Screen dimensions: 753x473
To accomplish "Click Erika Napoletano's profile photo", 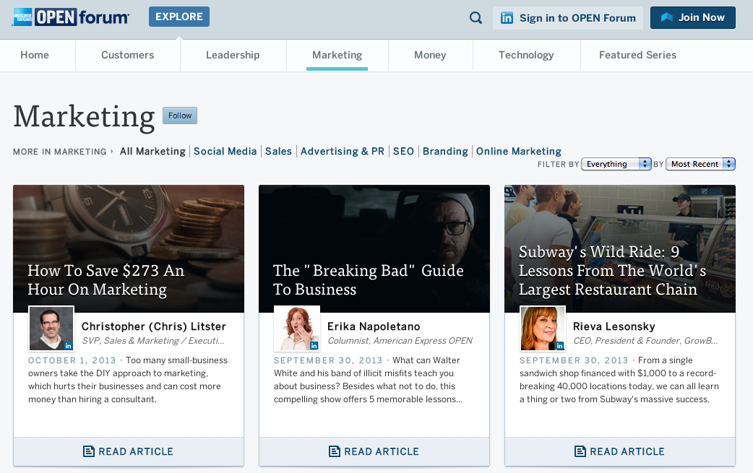I will [x=297, y=329].
